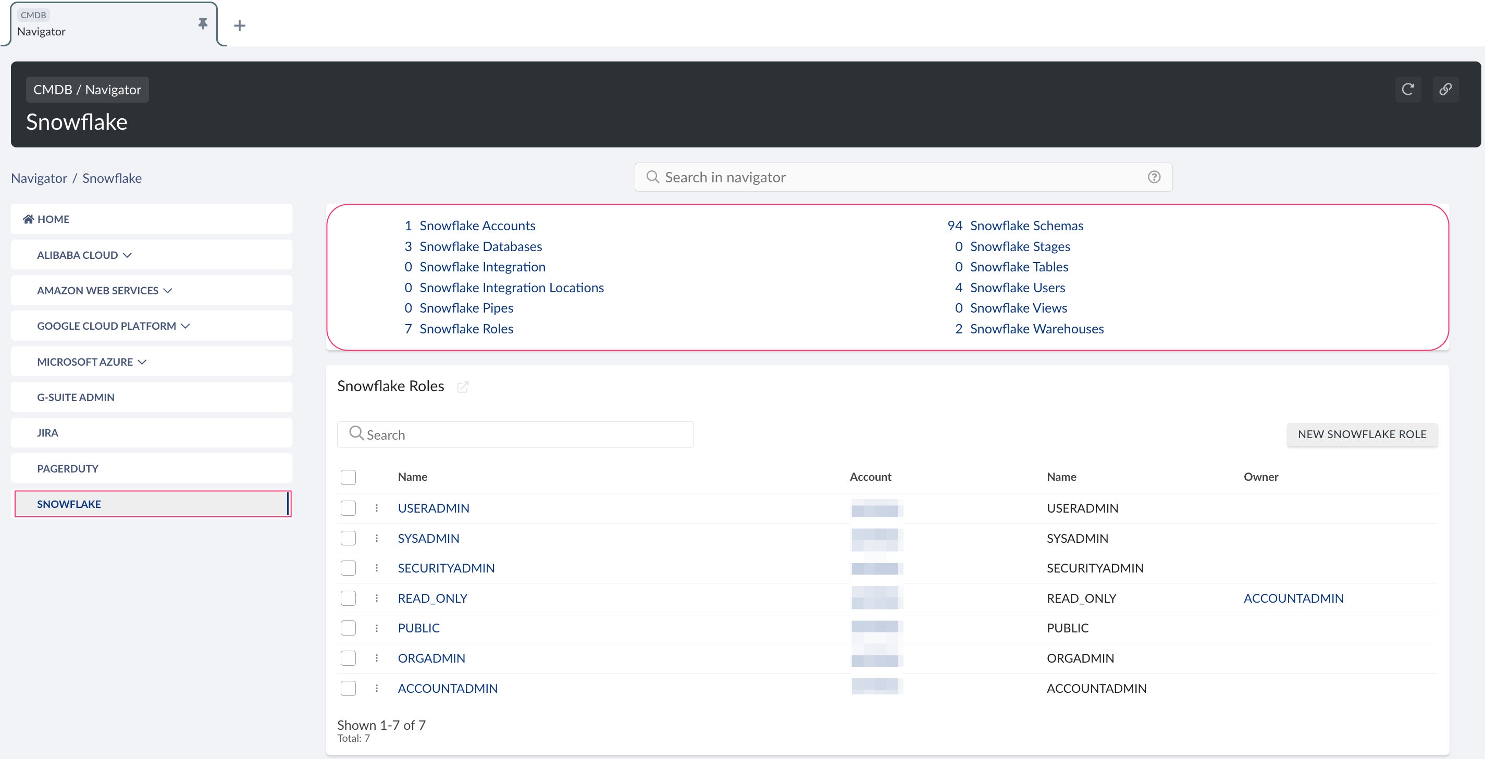Toggle the select-all checkbox in table header
The width and height of the screenshot is (1485, 759).
click(348, 477)
